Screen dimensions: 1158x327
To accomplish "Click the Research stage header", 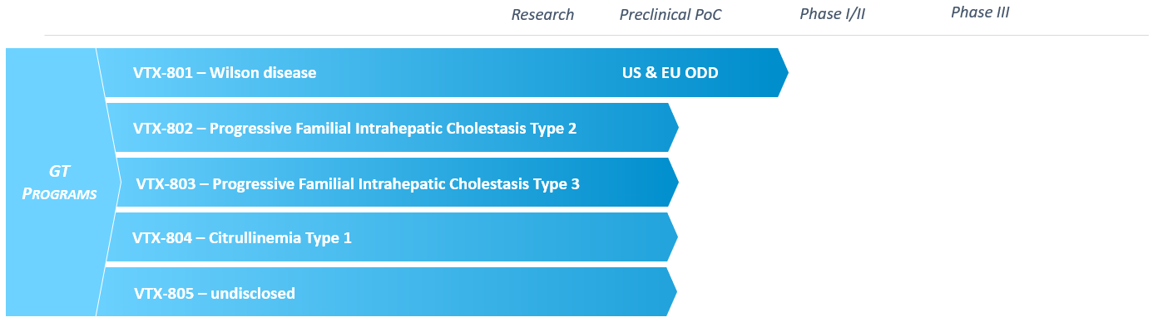I will [542, 15].
